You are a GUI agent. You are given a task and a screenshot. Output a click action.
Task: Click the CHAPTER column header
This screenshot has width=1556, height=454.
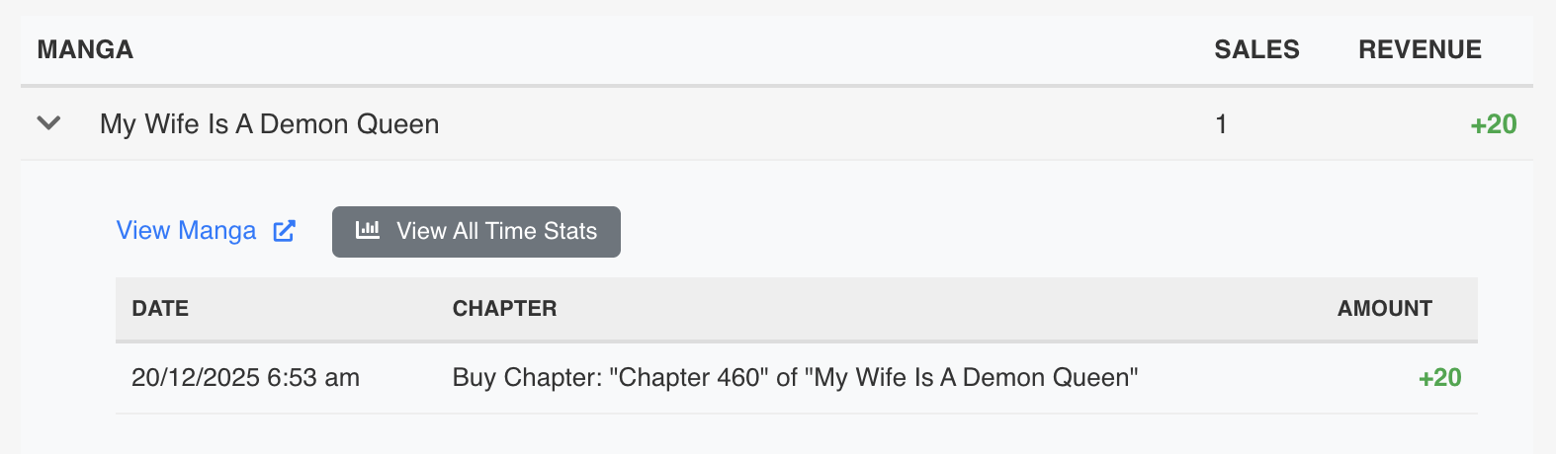tap(504, 309)
